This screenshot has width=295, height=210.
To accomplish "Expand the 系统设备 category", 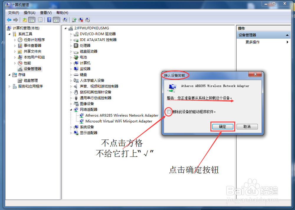I will [71, 127].
